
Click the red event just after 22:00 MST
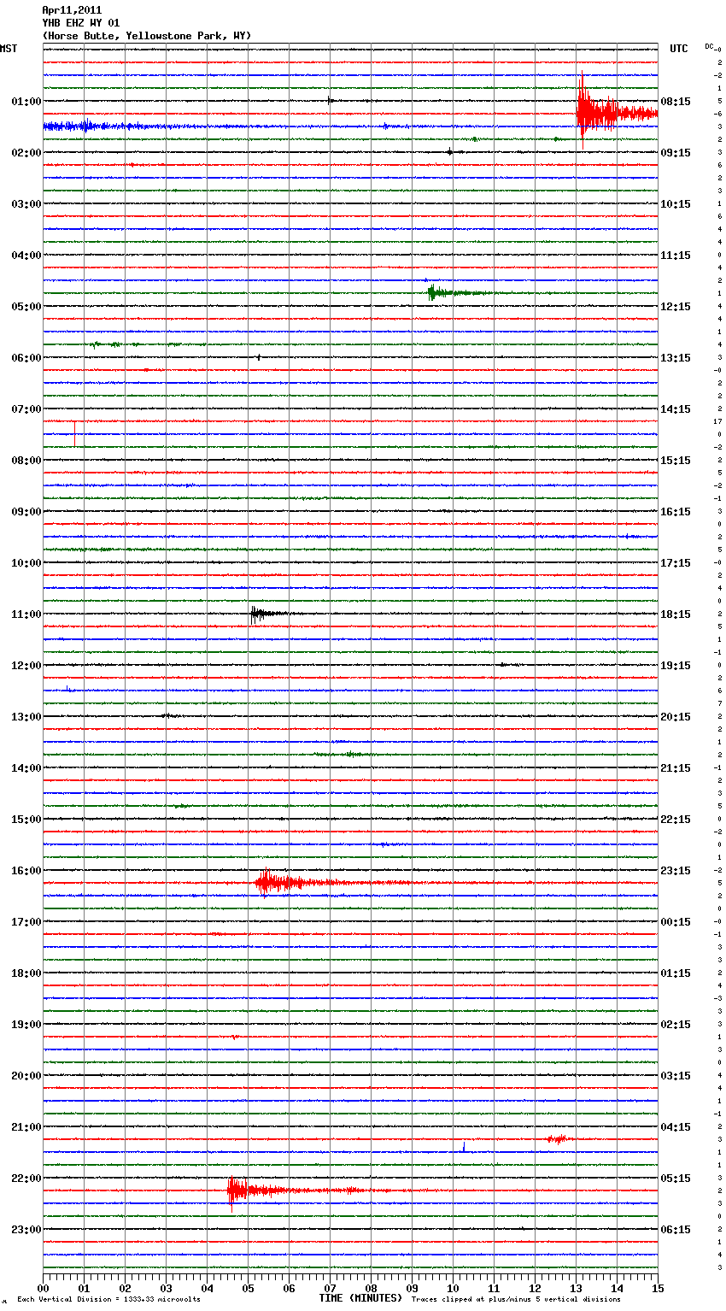pos(239,1190)
